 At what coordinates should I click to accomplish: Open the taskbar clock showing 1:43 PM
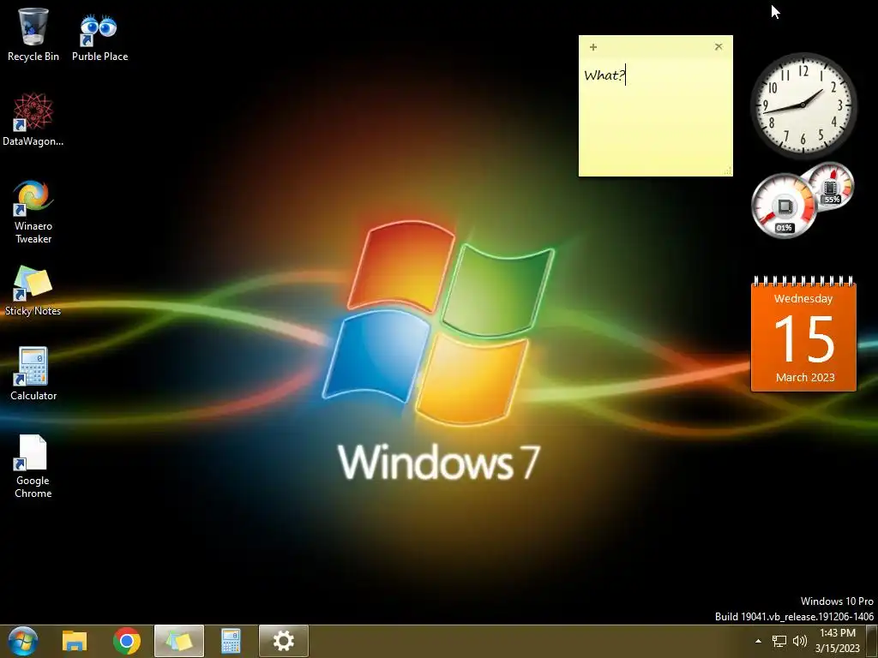[x=837, y=641]
